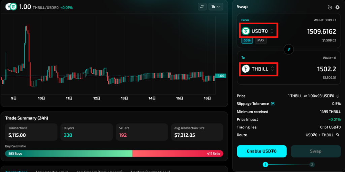Open swap settings gear
This screenshot has width=345, height=172.
[338, 7]
